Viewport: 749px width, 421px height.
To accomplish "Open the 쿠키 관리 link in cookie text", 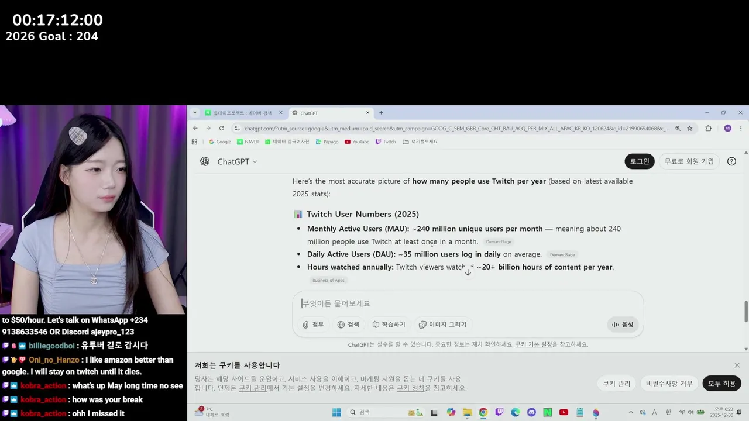I will (253, 388).
